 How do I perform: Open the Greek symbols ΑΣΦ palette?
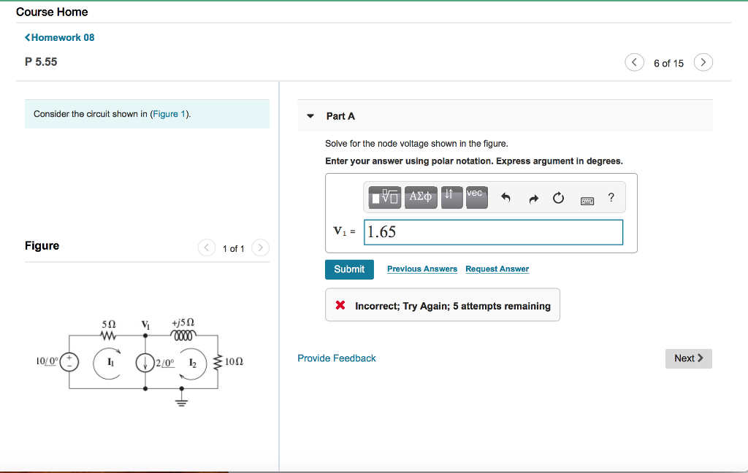click(421, 197)
